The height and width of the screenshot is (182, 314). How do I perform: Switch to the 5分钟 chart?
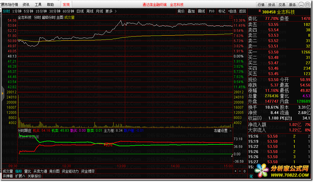28,11
